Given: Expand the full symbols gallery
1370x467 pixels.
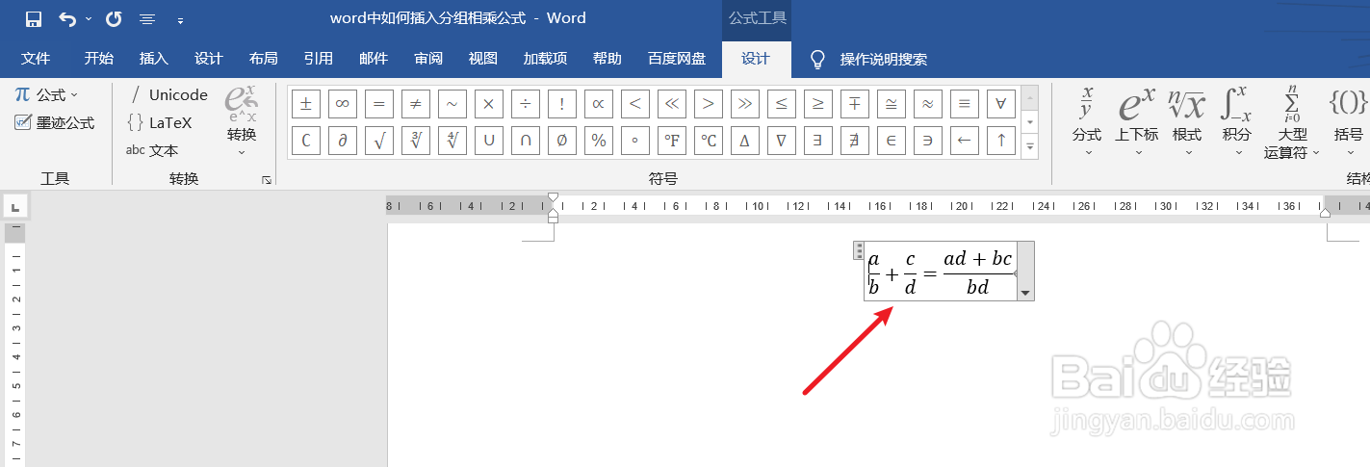Looking at the screenshot, I should pyautogui.click(x=1029, y=146).
